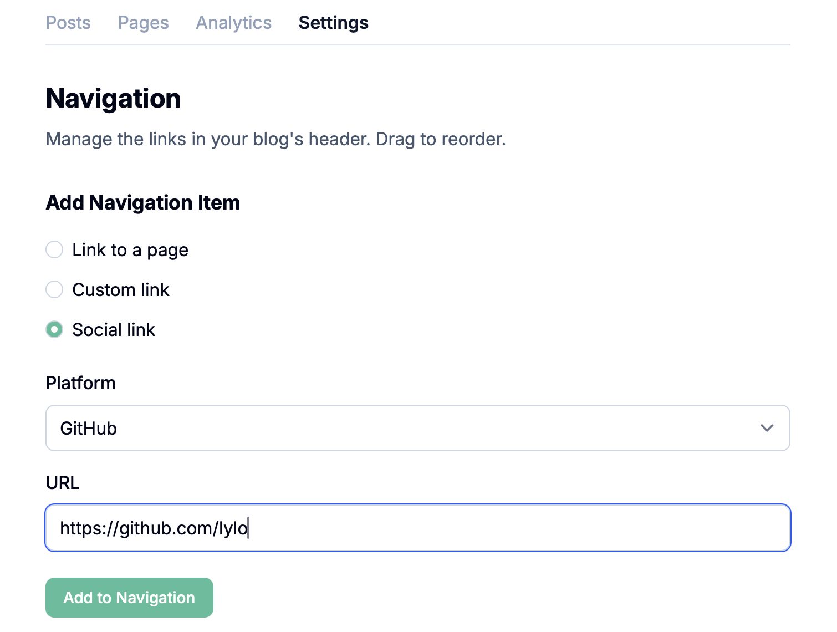Click the 'Add Navigation Item' section heading
This screenshot has width=837, height=632.
pyautogui.click(x=142, y=203)
